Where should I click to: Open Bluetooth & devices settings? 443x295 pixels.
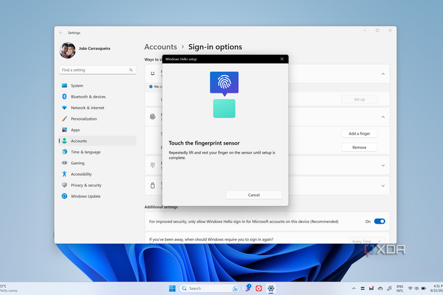click(x=97, y=96)
